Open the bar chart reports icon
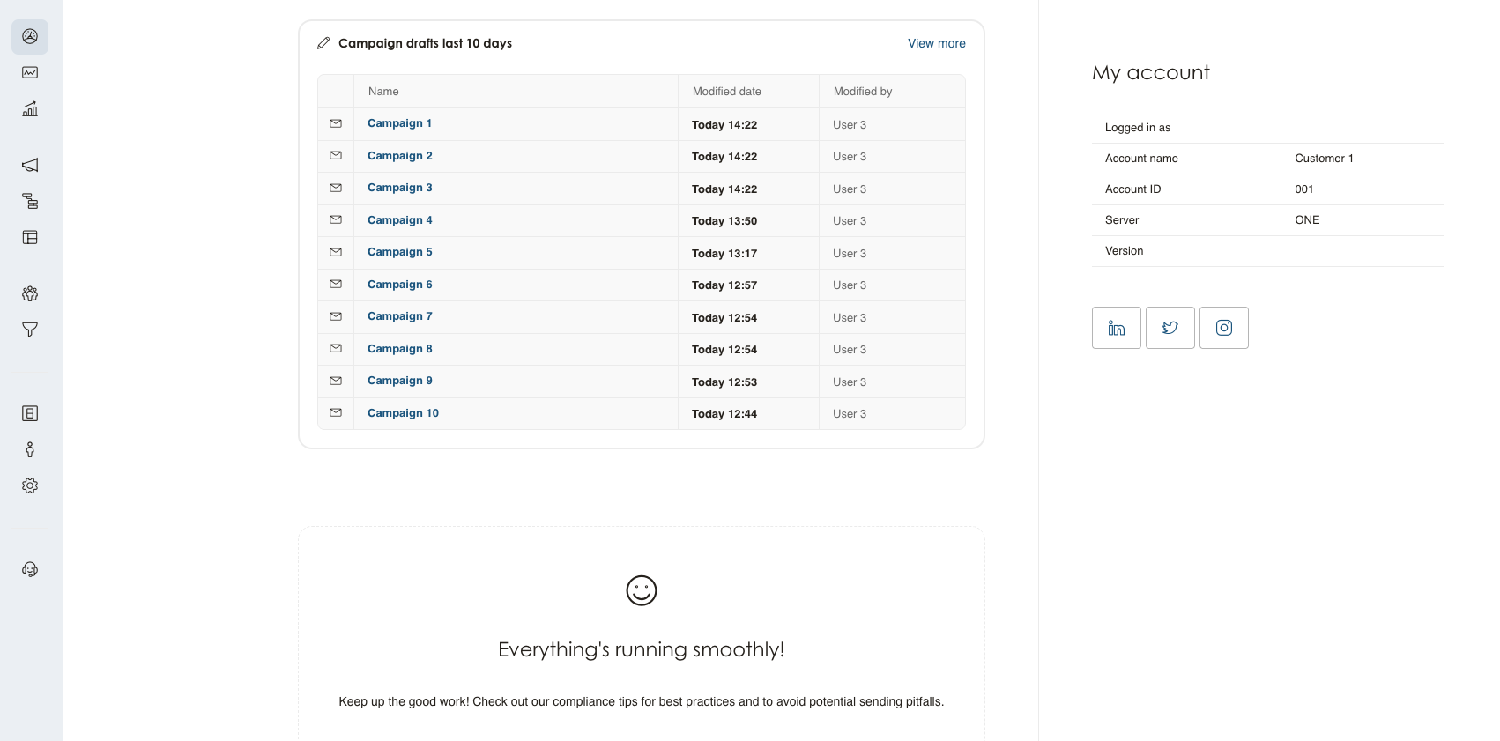1500x741 pixels. coord(30,109)
